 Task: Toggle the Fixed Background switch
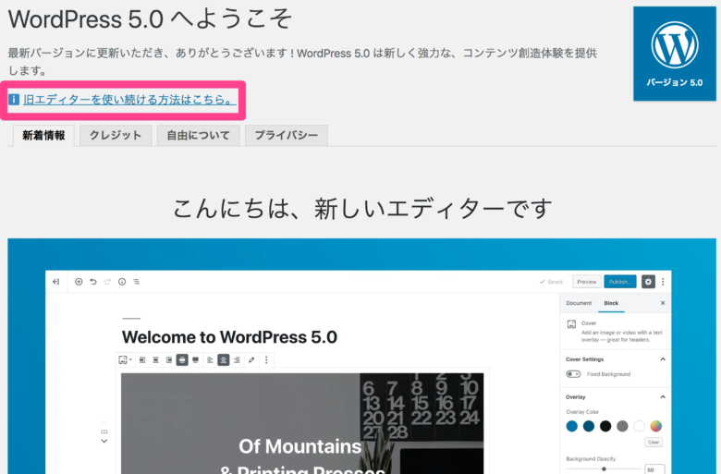(573, 374)
